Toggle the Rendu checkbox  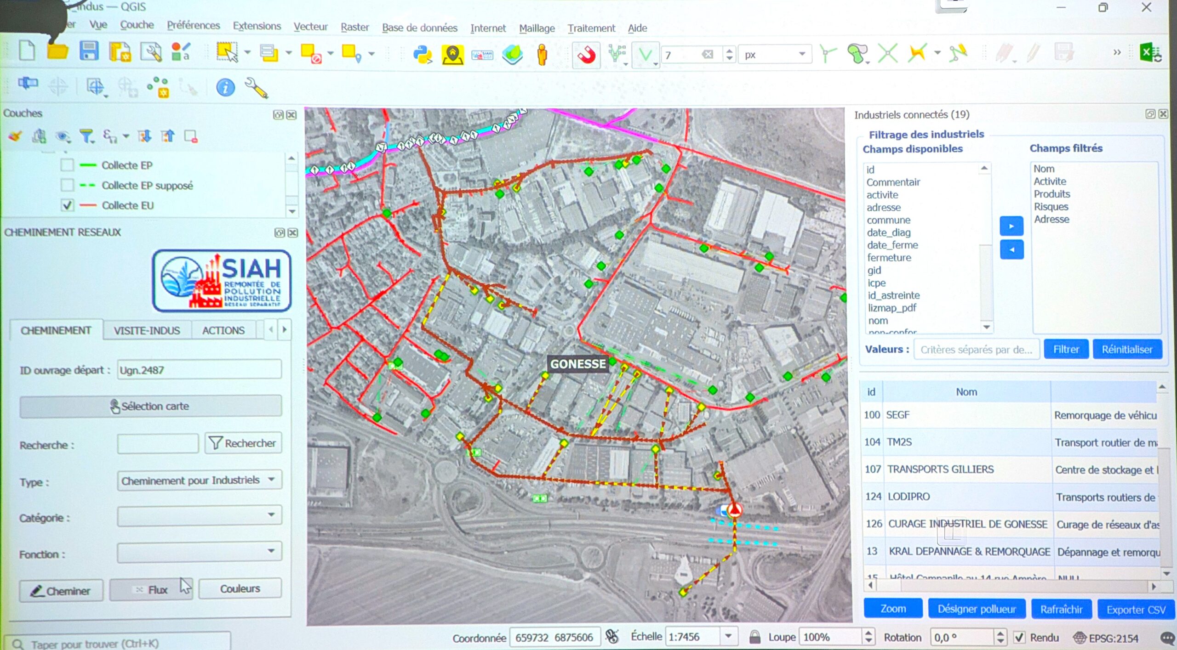tap(1019, 638)
